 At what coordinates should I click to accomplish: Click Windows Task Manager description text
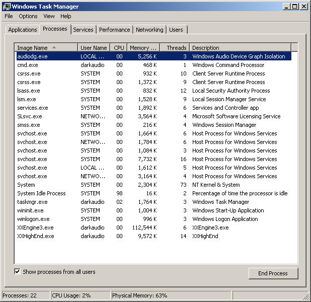[x=220, y=202]
